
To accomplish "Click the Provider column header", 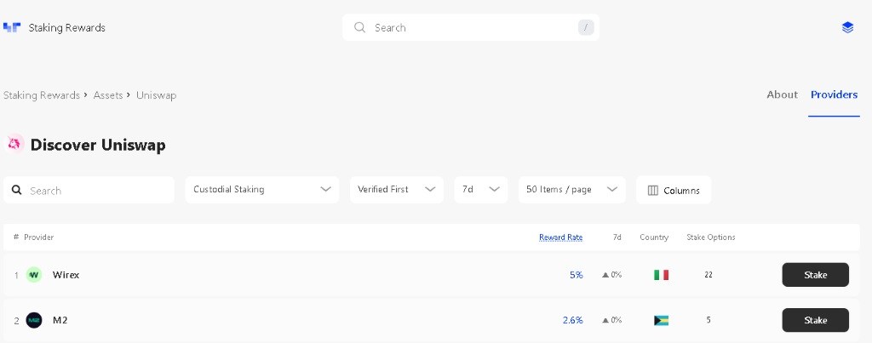I will [x=39, y=237].
